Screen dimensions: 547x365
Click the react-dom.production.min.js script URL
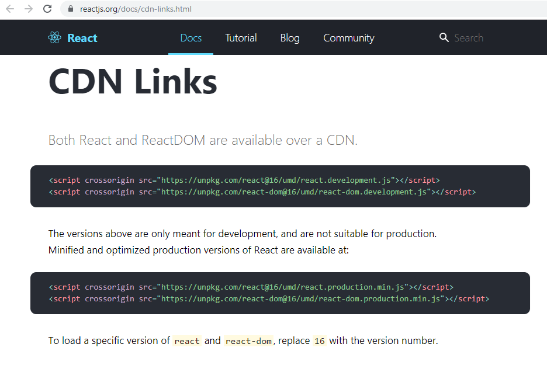click(302, 298)
